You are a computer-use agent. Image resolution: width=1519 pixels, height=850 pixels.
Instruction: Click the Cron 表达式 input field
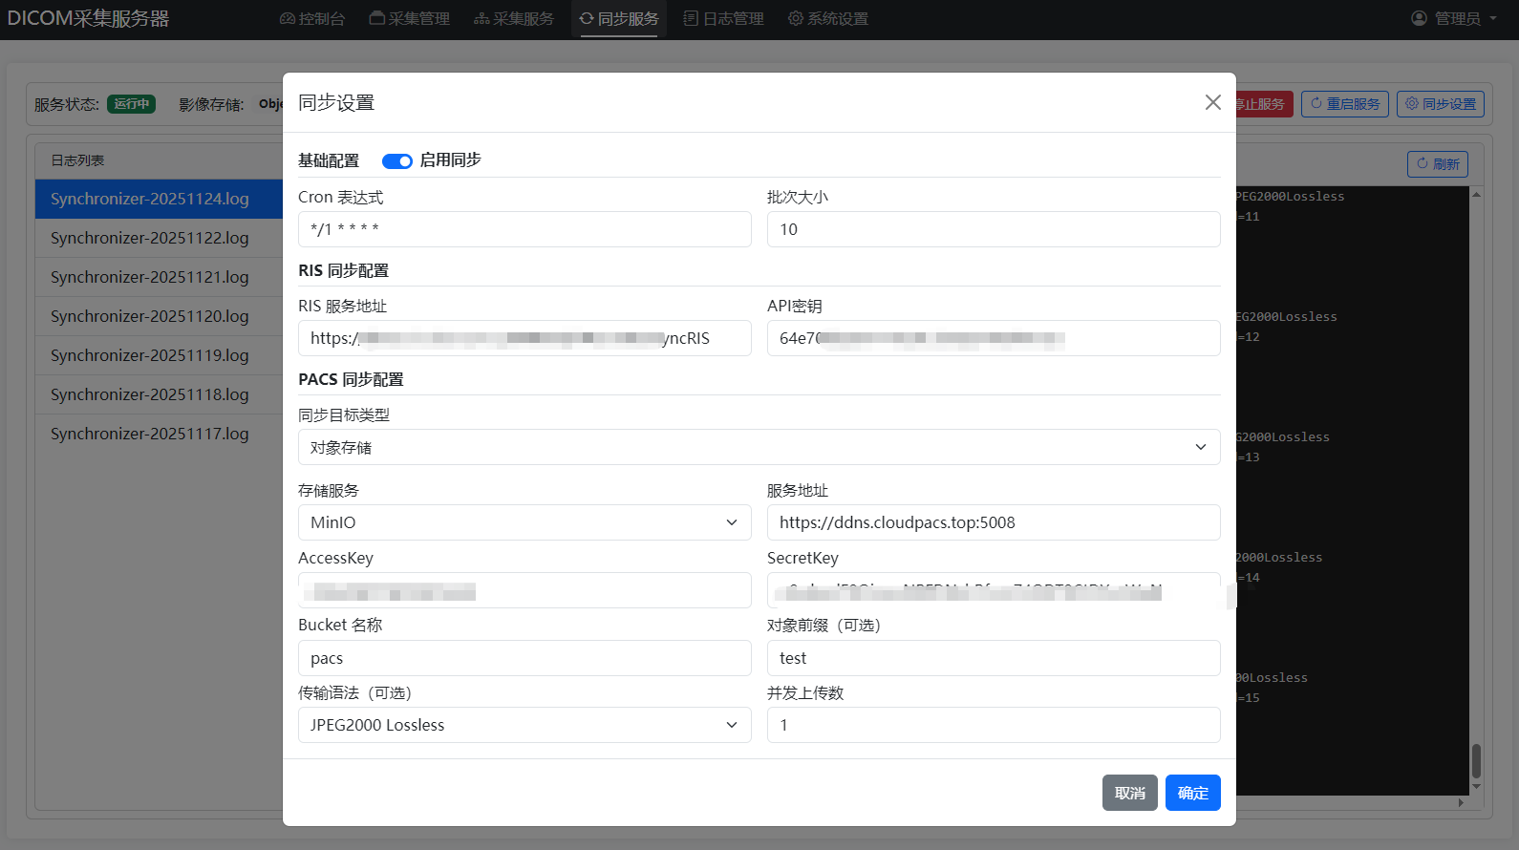(x=524, y=229)
